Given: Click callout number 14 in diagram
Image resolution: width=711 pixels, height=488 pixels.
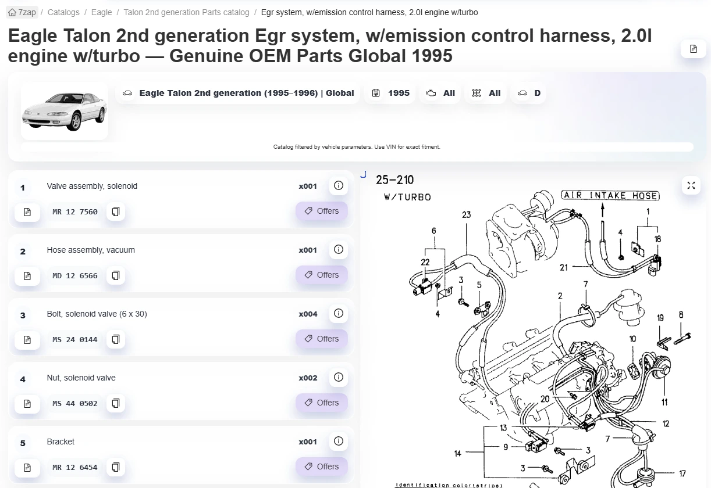Looking at the screenshot, I should pos(458,453).
